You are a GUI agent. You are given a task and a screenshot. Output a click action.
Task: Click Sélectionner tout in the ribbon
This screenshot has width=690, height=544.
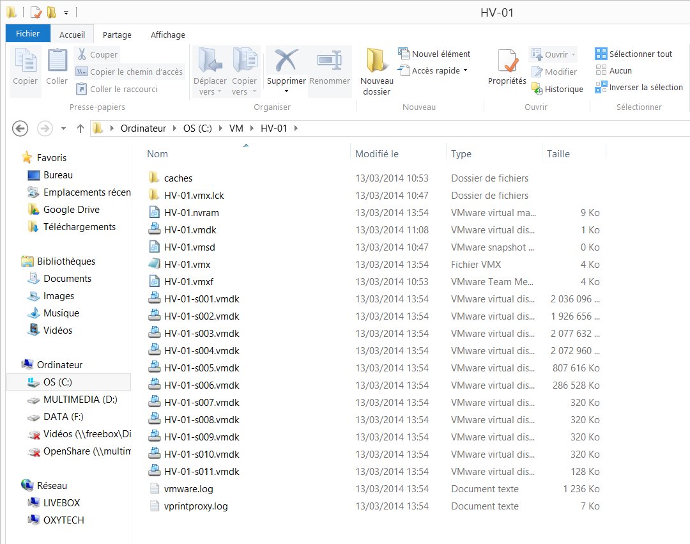click(634, 54)
